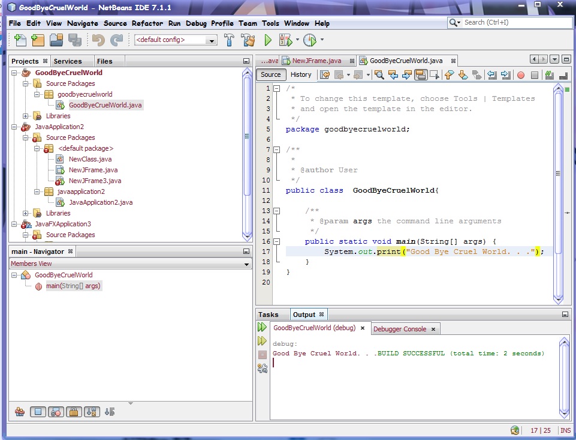The width and height of the screenshot is (576, 440).
Task: Click the Last Edit icon in editor toolbar
Action: tap(325, 75)
